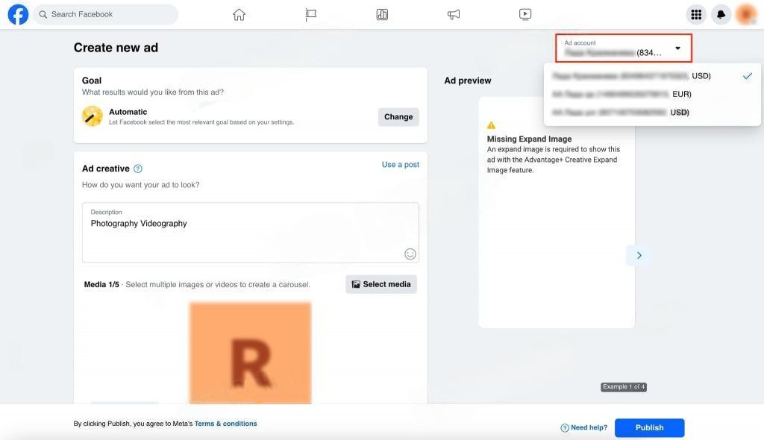Open Terms & conditions link
Image resolution: width=764 pixels, height=440 pixels.
pyautogui.click(x=225, y=424)
